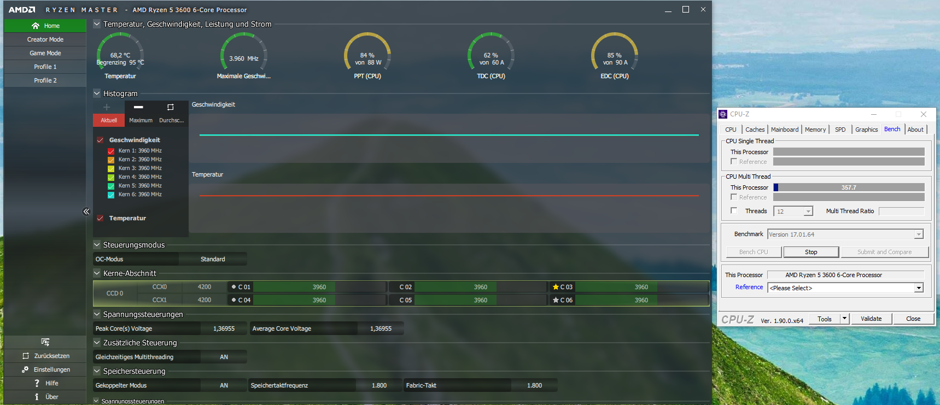Click the C 05 core speed bar
Image resolution: width=940 pixels, height=405 pixels.
pyautogui.click(x=481, y=300)
